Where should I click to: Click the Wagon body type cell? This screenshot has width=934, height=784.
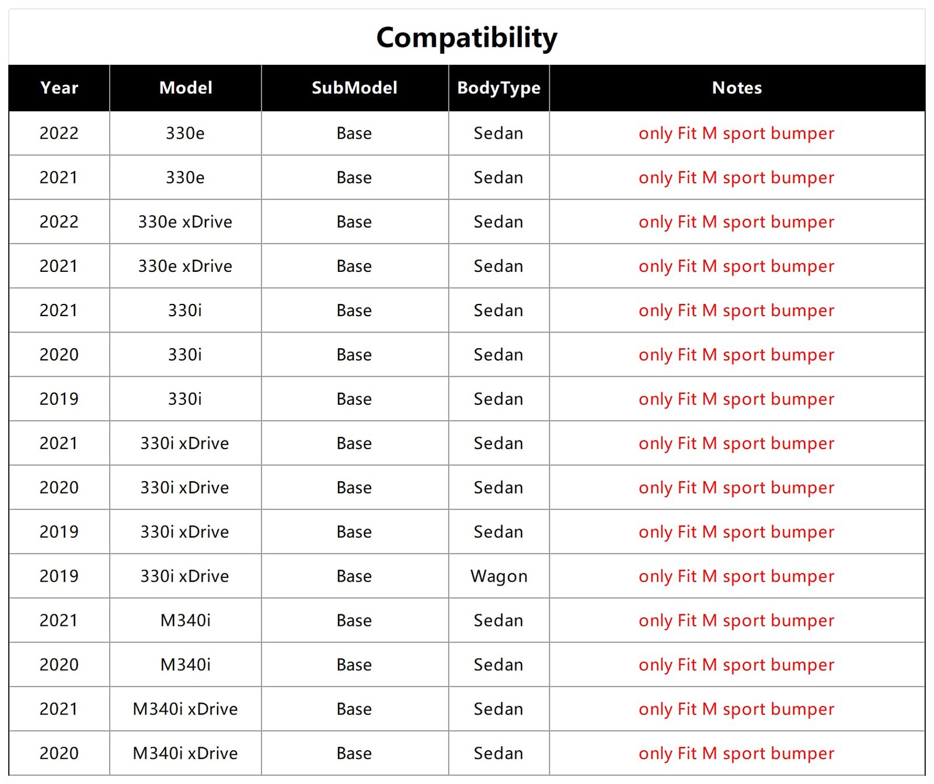(499, 576)
